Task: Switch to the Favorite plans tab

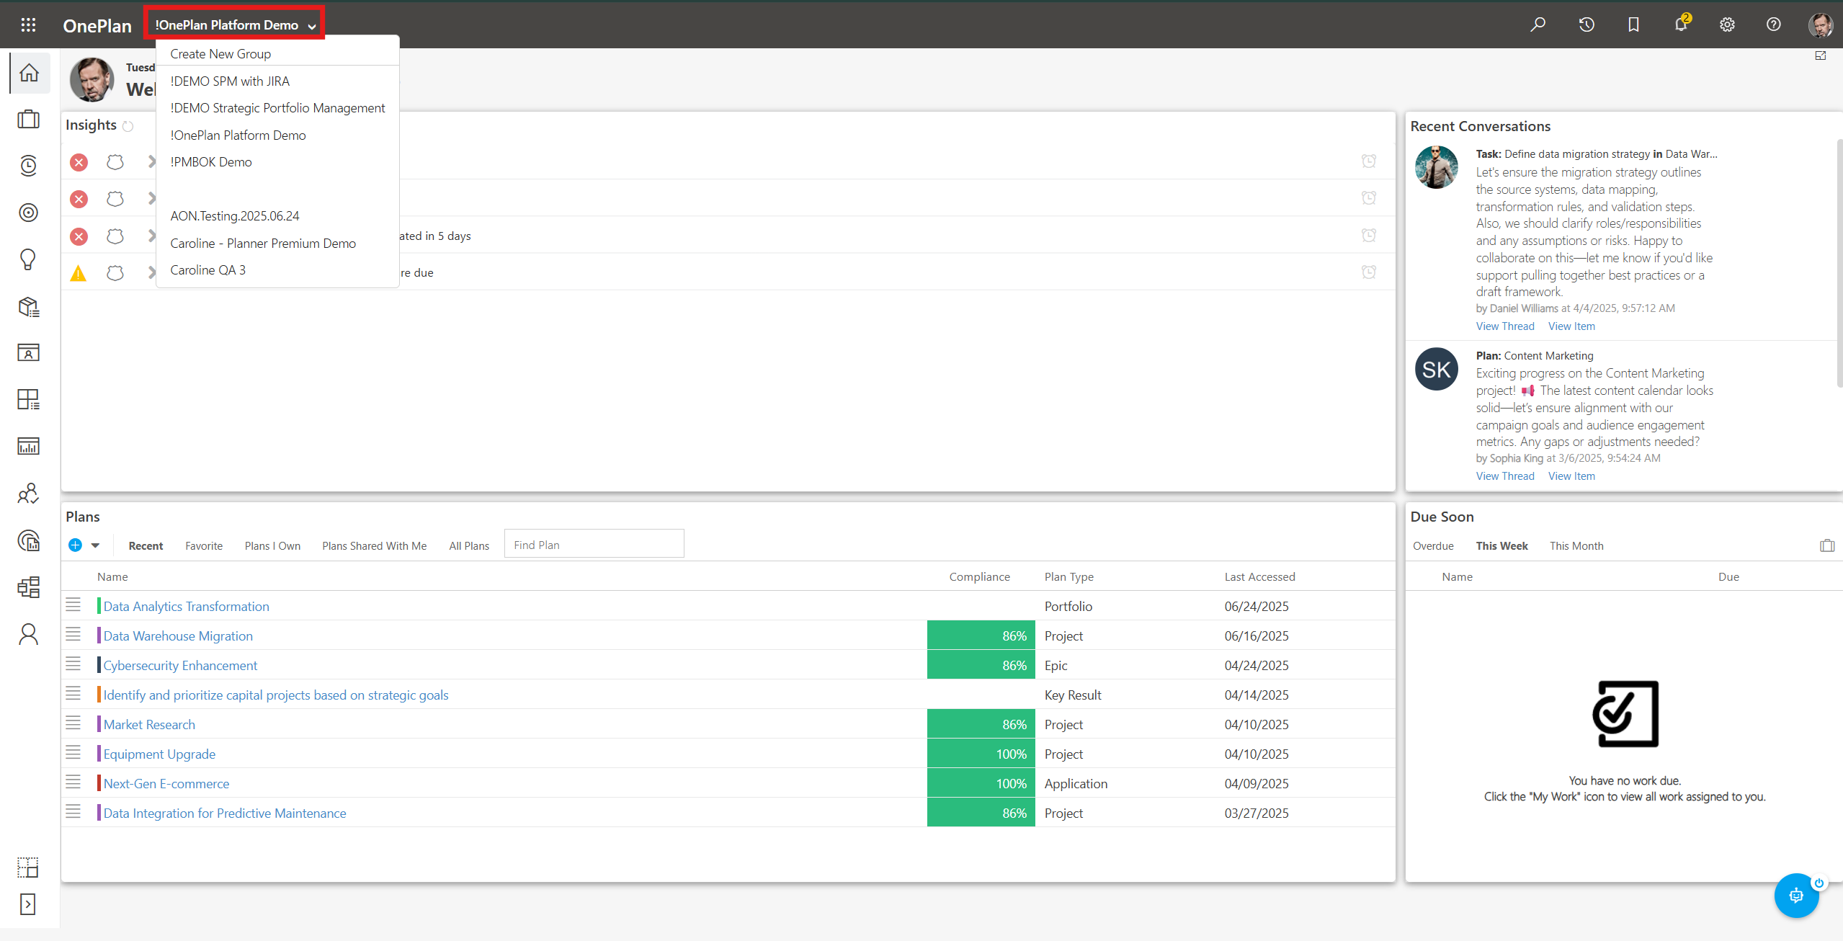Action: point(204,546)
